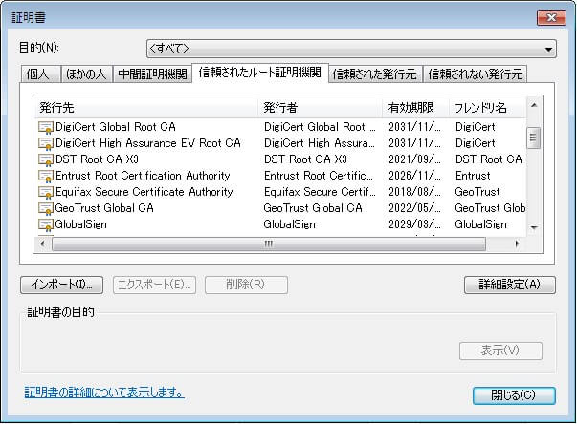Viewport: 577px width, 424px height.
Task: Click vertical scrollbar down arrow
Action: click(534, 228)
